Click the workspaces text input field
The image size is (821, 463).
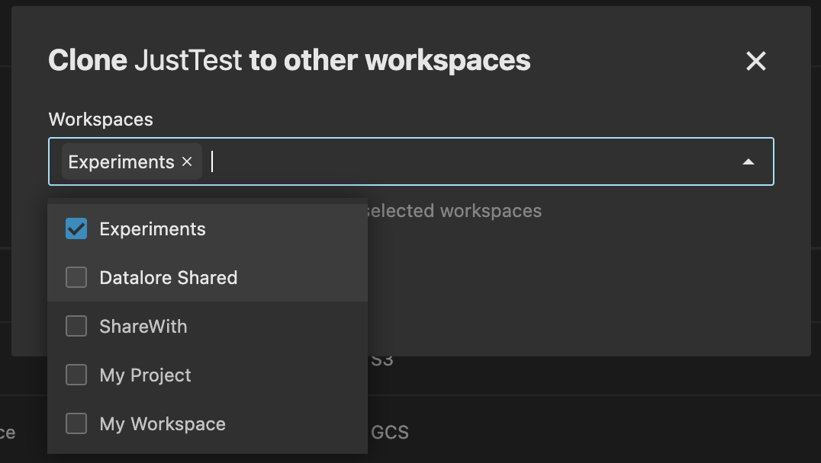click(382, 161)
